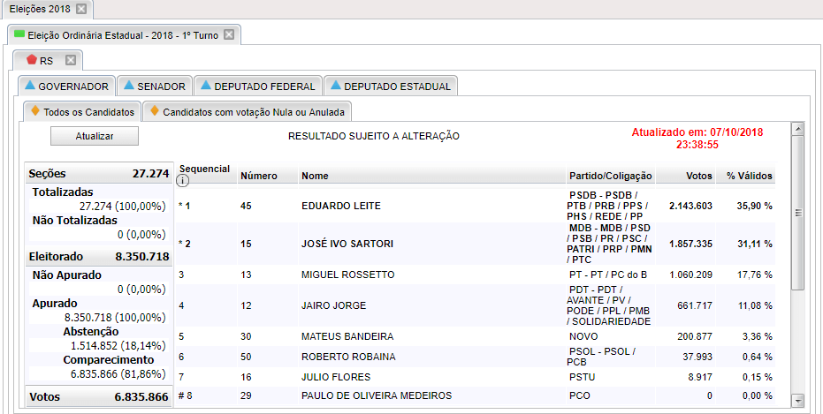Click the red pentagon icon on RS tab
The image size is (823, 414).
point(32,60)
